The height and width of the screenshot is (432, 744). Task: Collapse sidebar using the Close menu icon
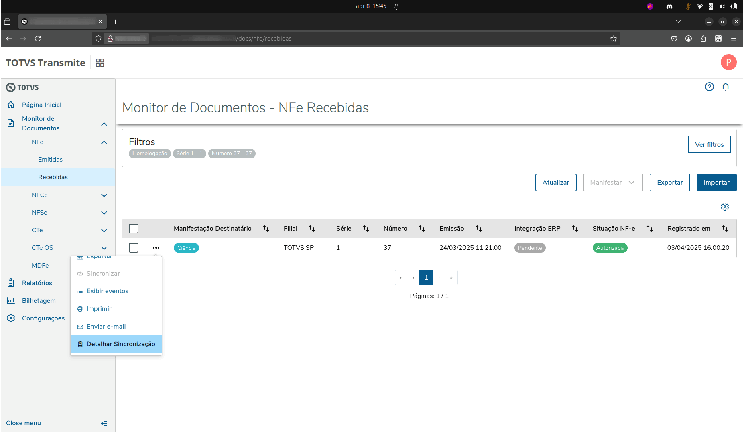[104, 423]
